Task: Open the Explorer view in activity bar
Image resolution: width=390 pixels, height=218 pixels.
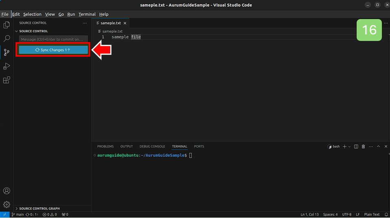Action: tap(7, 25)
